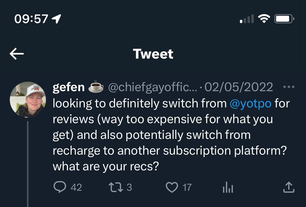The width and height of the screenshot is (306, 207).
Task: Tap the 17 likes count
Action: (x=187, y=187)
